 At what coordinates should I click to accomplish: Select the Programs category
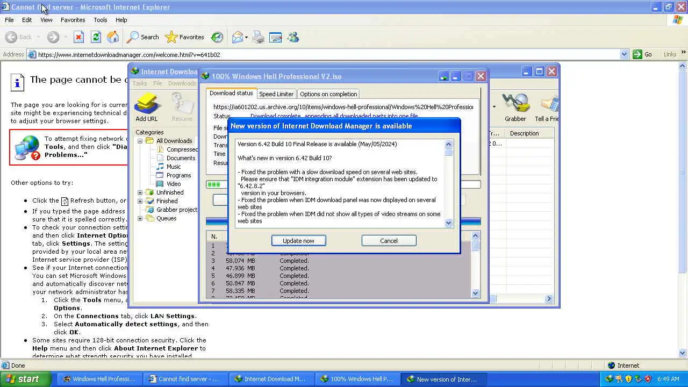178,175
